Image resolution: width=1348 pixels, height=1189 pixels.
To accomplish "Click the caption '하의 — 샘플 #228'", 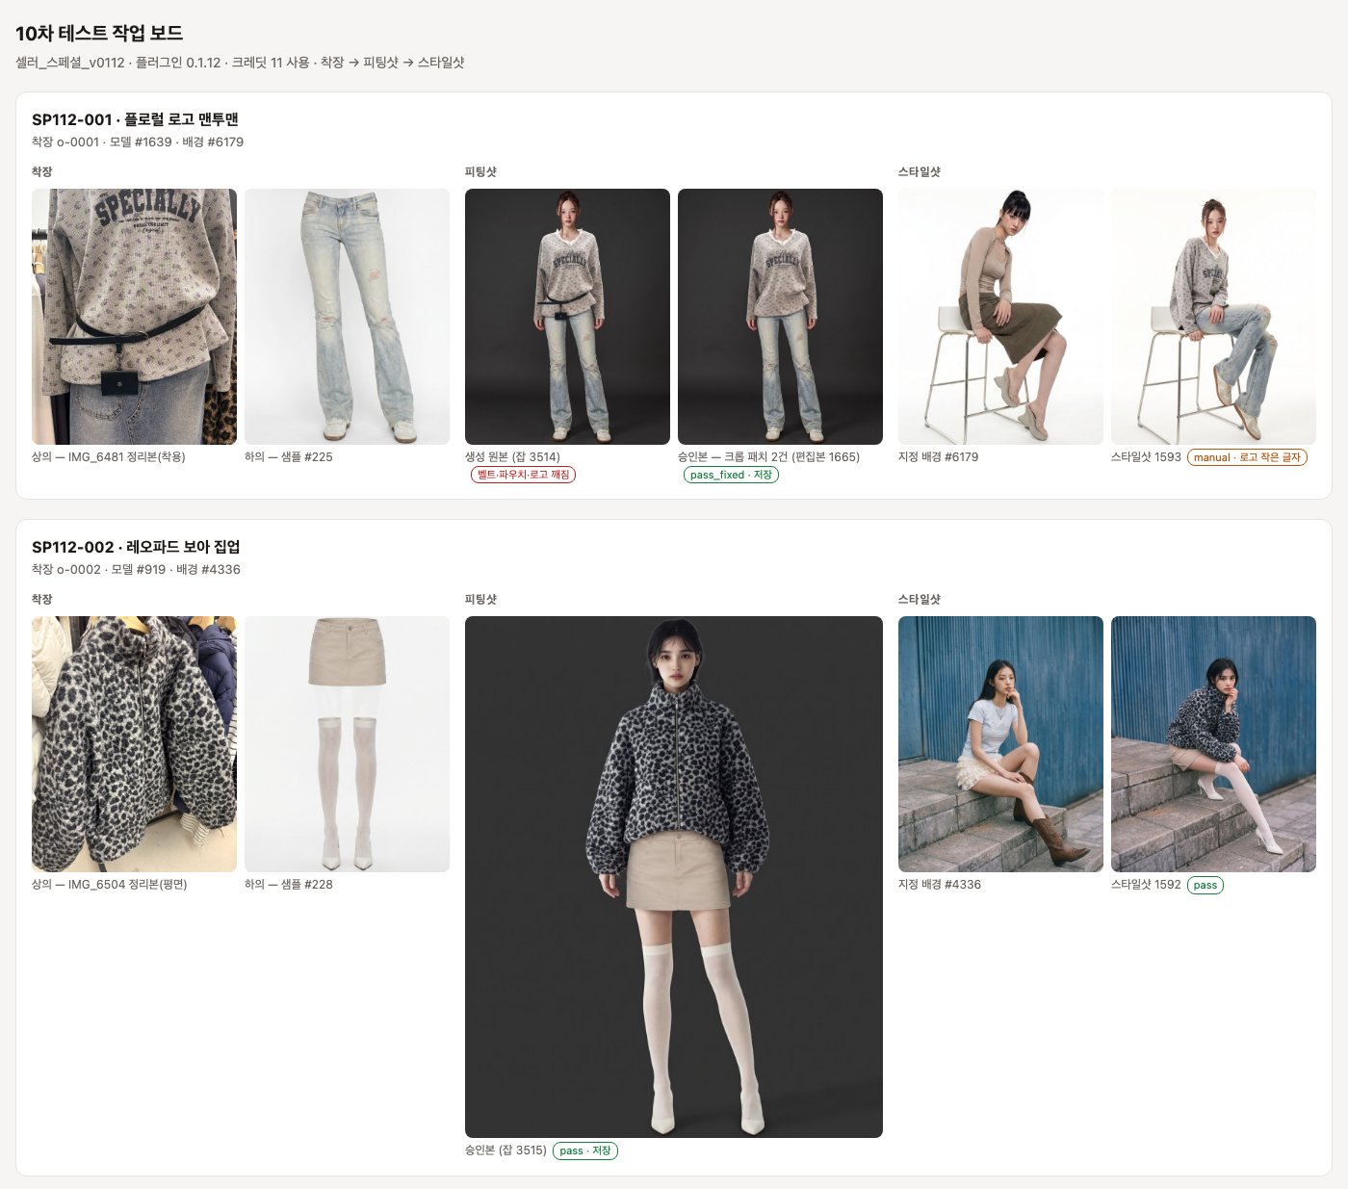I will coord(289,885).
